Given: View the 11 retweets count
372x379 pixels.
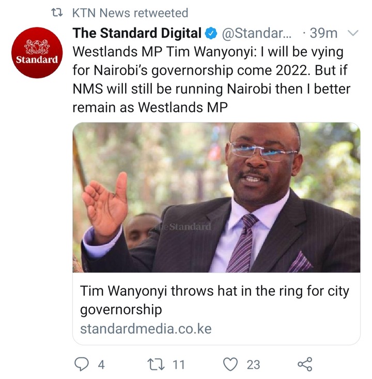Looking at the screenshot, I should (178, 365).
